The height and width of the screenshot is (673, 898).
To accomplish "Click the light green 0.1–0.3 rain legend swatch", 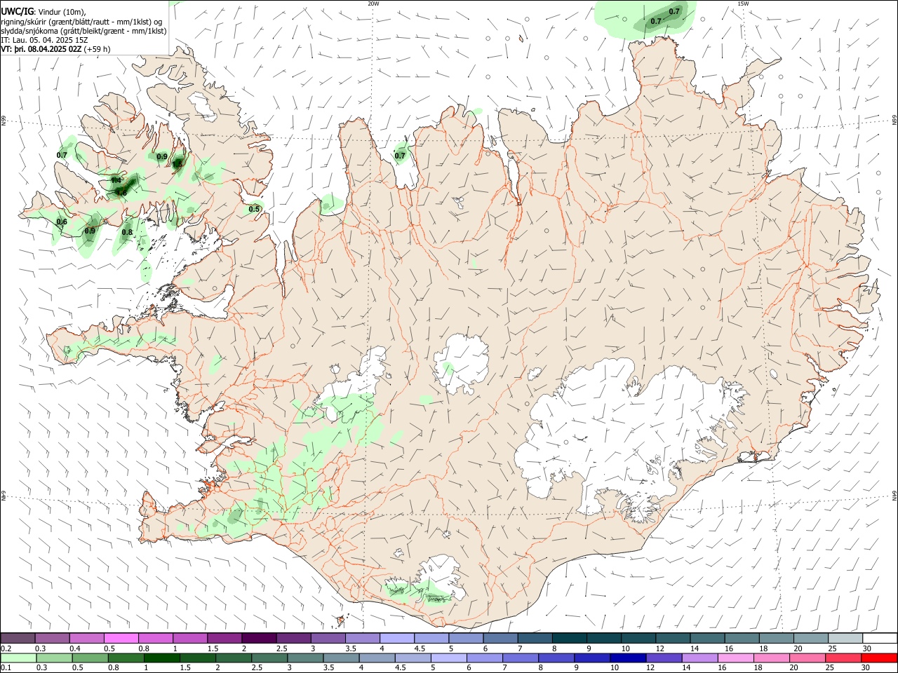I will [18, 658].
